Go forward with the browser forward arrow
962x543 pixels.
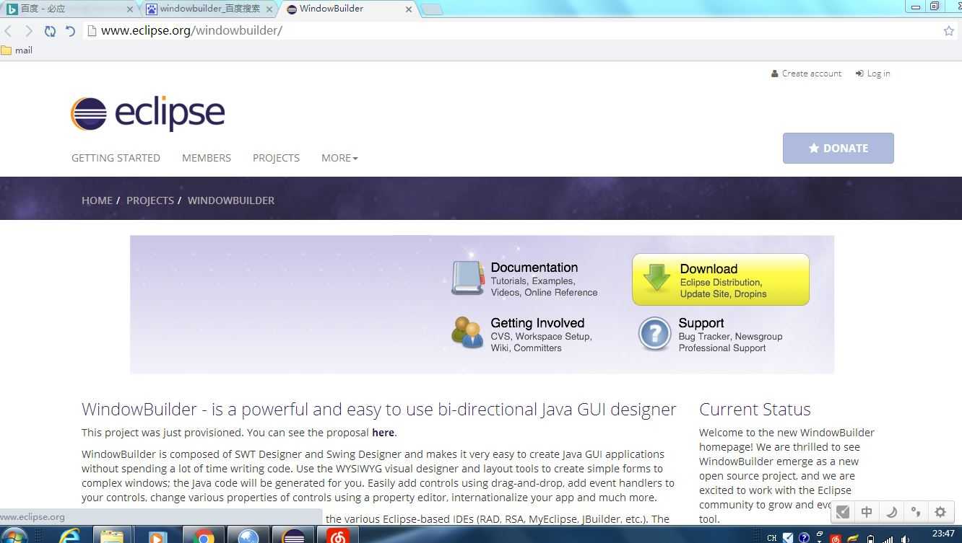click(29, 31)
